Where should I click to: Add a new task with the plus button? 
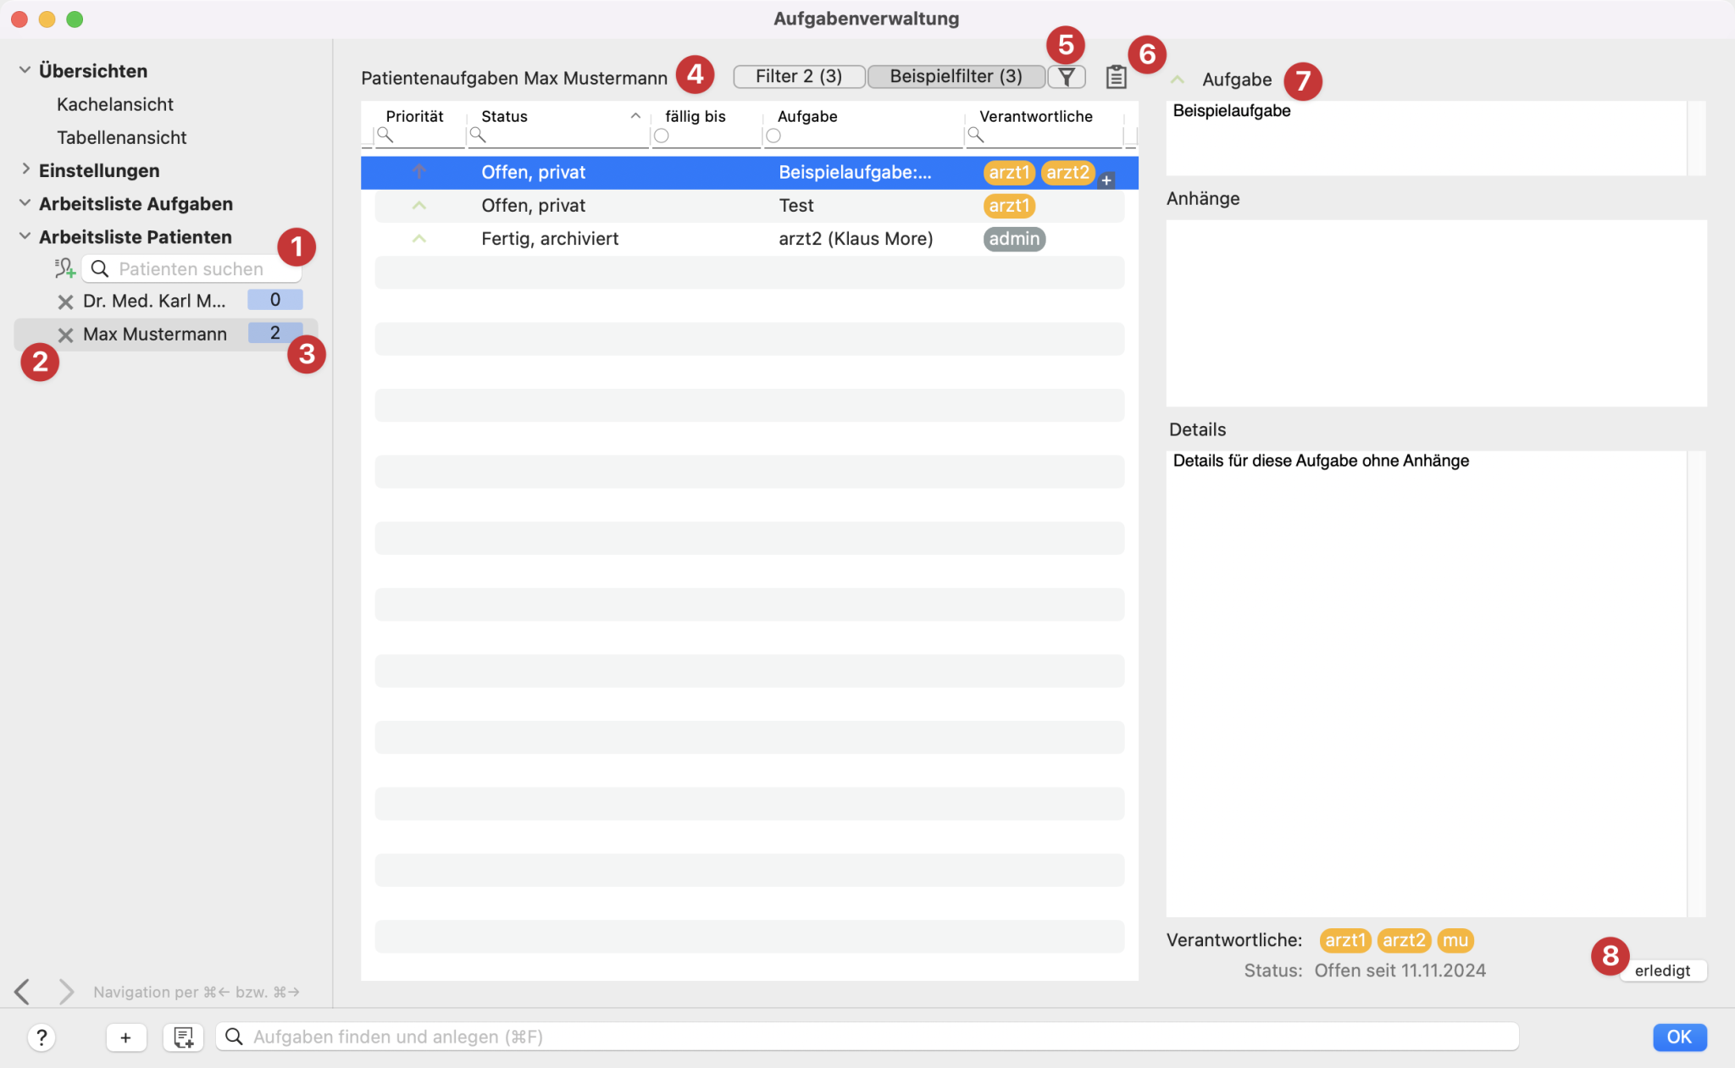[x=125, y=1037]
